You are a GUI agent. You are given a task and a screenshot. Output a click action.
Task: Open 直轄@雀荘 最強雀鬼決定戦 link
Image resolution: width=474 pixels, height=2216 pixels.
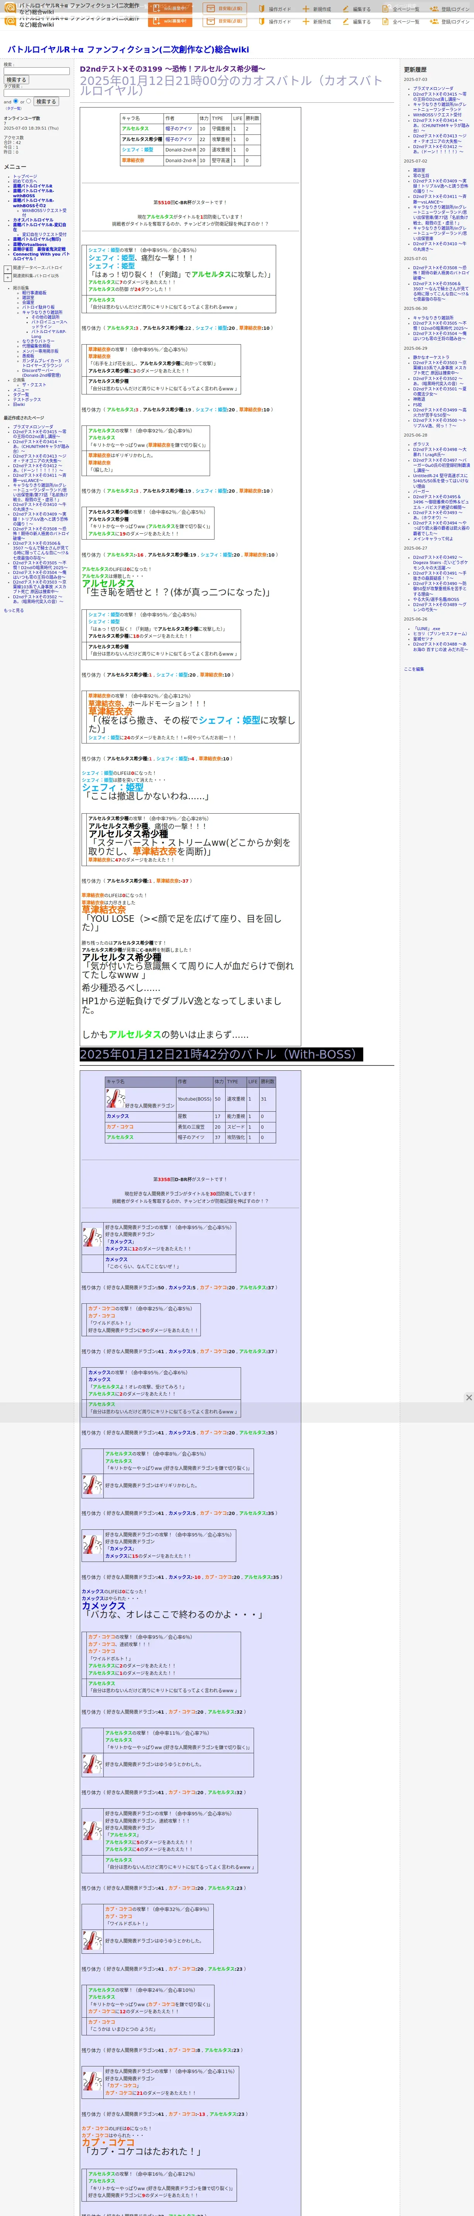click(39, 249)
